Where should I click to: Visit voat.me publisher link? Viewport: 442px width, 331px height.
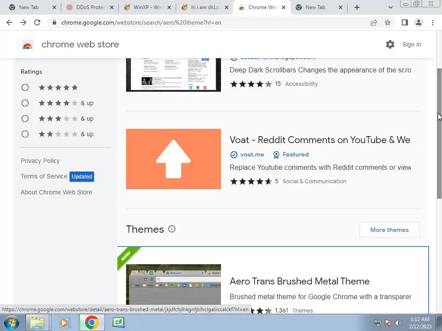[x=252, y=155]
